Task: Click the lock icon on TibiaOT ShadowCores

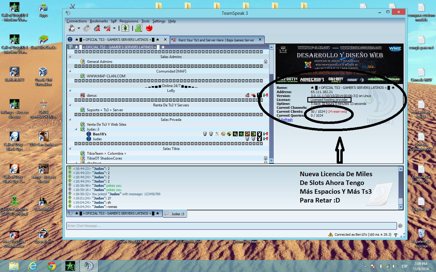Action: coord(266,158)
